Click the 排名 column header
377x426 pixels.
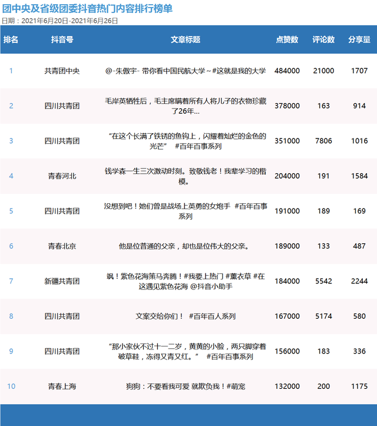point(11,39)
